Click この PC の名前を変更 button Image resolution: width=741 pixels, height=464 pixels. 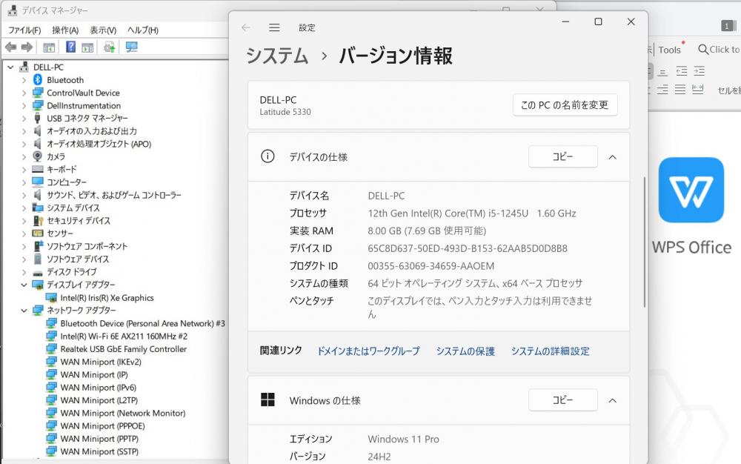coord(565,105)
